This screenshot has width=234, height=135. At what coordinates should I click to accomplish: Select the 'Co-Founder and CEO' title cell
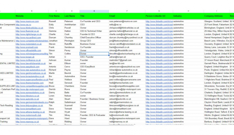pos(94,21)
